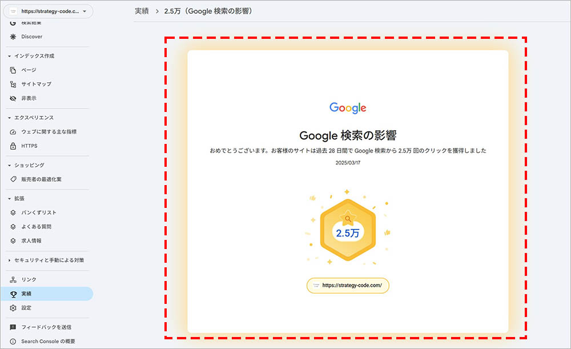This screenshot has width=571, height=349.
Task: Click the 非表示 crossed-eye icon
Action: pos(13,98)
